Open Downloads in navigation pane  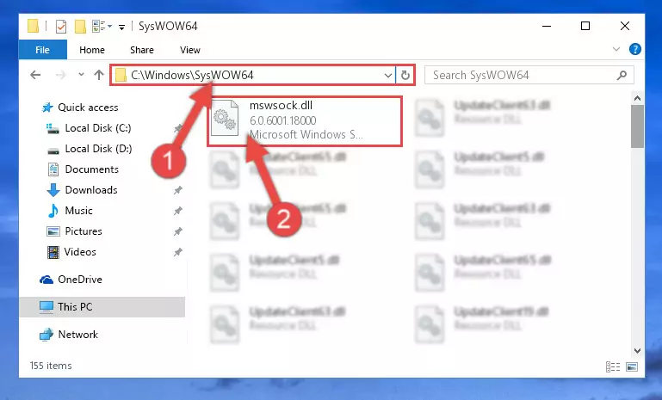pos(91,190)
